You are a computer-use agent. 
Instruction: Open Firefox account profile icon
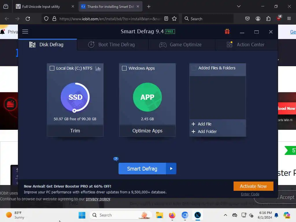[258, 19]
